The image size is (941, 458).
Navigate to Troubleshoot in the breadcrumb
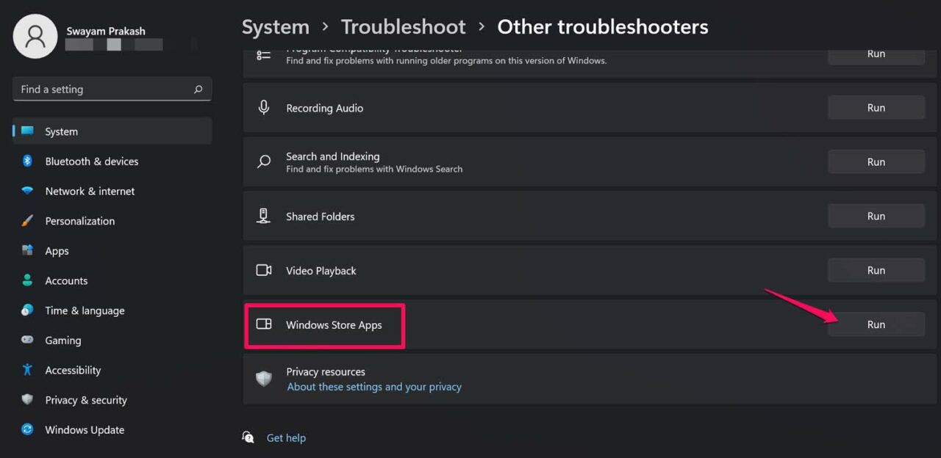[403, 27]
